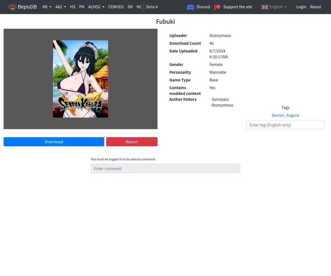The width and height of the screenshot is (331, 276).
Task: Open the SH section
Action: (130, 7)
